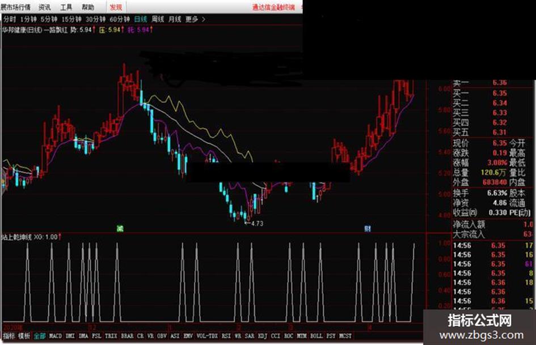This screenshot has height=345, width=536.
Task: Select the 周线 weekly period
Action: [158, 19]
